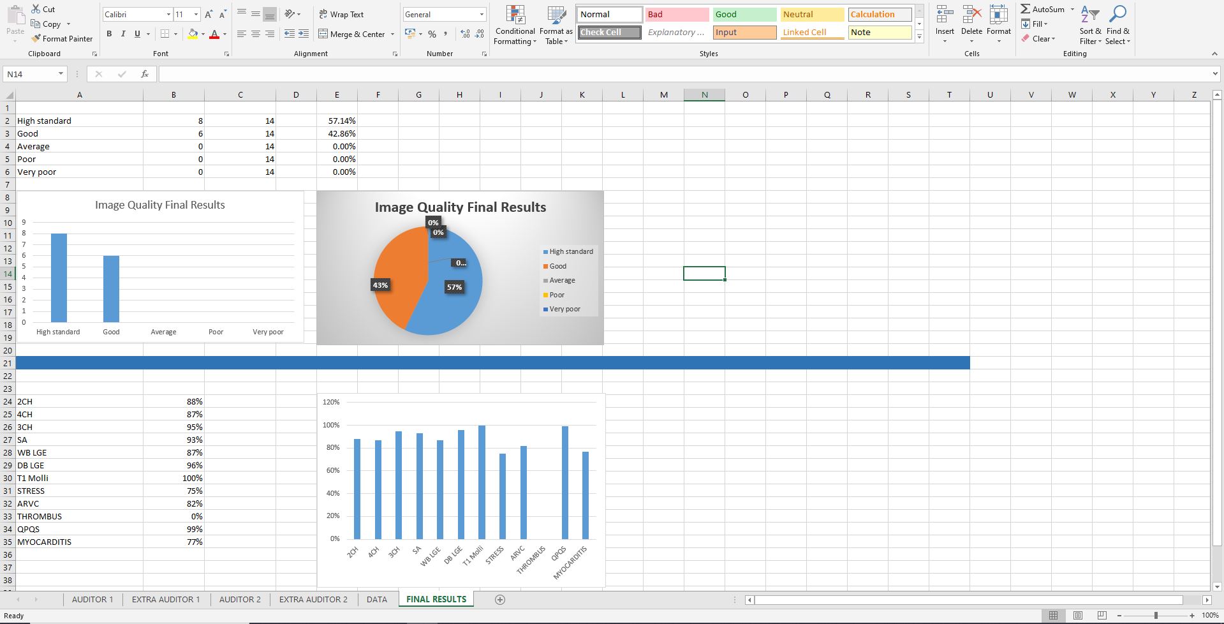The height and width of the screenshot is (624, 1224).
Task: Click the Format Painter brush icon
Action: point(36,39)
